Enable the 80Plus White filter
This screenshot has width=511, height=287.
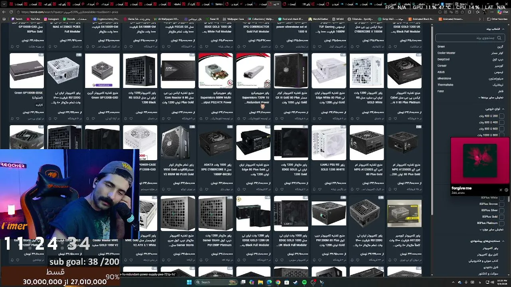[501, 198]
